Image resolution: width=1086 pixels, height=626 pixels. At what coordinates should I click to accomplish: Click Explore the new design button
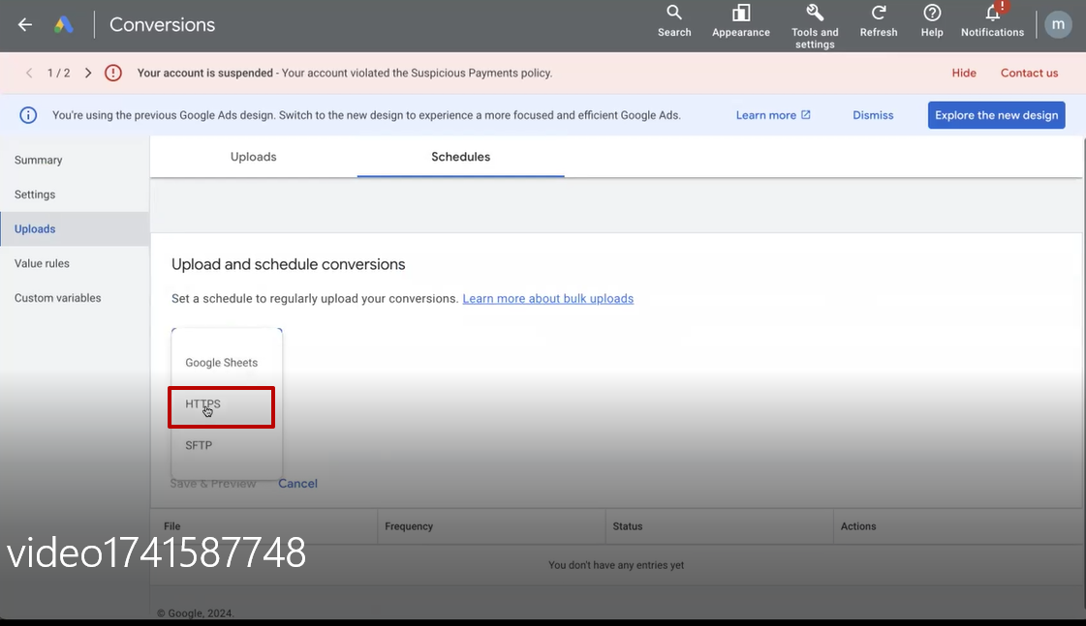point(996,115)
